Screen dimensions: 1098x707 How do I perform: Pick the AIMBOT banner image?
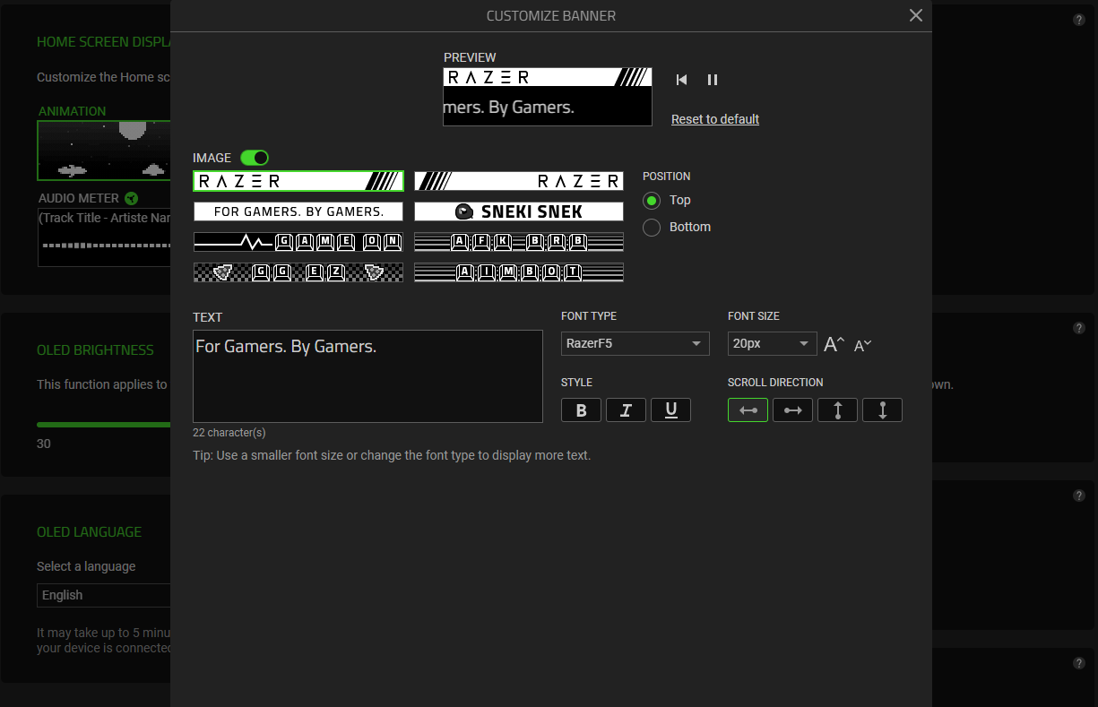pyautogui.click(x=519, y=272)
